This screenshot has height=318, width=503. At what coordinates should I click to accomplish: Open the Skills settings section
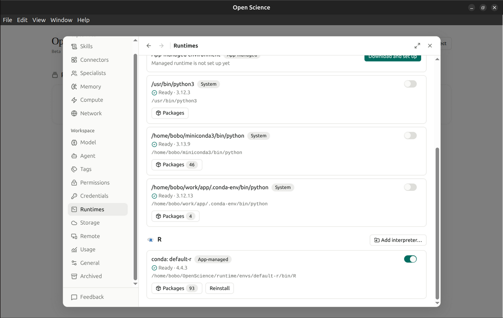point(98,46)
